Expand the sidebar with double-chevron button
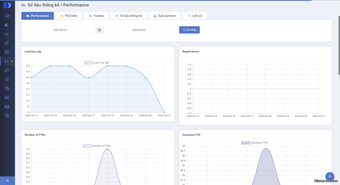 pyautogui.click(x=7, y=181)
